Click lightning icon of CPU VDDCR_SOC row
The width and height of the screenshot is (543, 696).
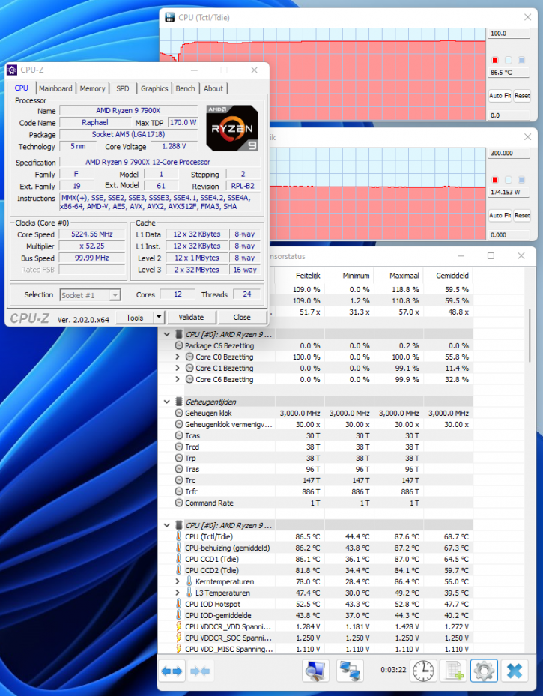coord(179,638)
